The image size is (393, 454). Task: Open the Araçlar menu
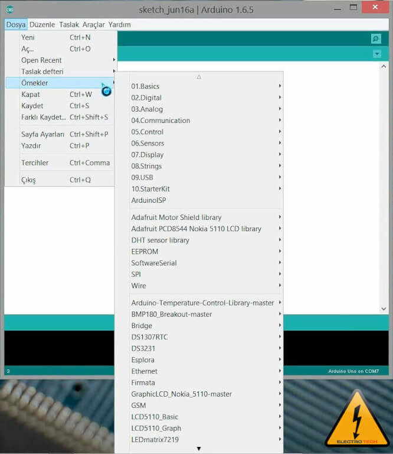[94, 25]
